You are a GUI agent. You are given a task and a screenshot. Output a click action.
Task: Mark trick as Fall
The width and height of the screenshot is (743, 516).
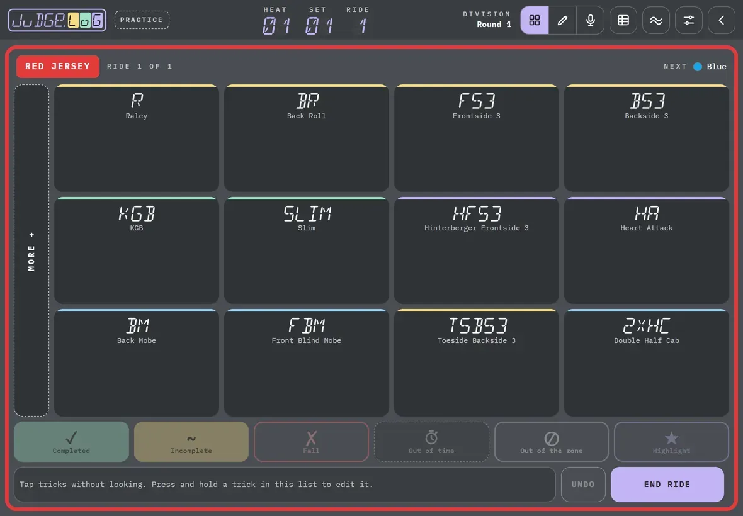click(x=311, y=442)
